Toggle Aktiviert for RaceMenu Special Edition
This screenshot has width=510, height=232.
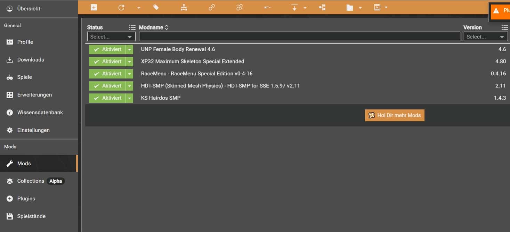pos(107,74)
